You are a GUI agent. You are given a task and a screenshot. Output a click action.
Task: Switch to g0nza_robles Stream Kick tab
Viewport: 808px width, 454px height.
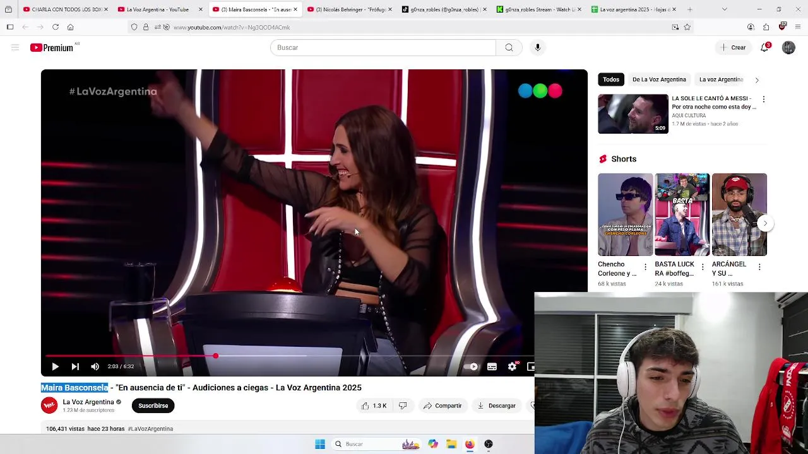[x=538, y=9]
